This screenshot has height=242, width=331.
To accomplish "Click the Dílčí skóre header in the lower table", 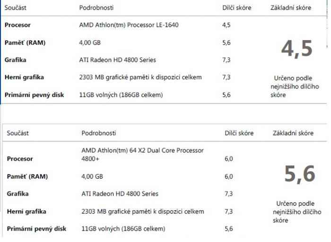I will point(239,133).
